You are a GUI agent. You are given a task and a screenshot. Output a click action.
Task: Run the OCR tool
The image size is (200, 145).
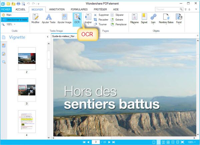click(x=77, y=19)
